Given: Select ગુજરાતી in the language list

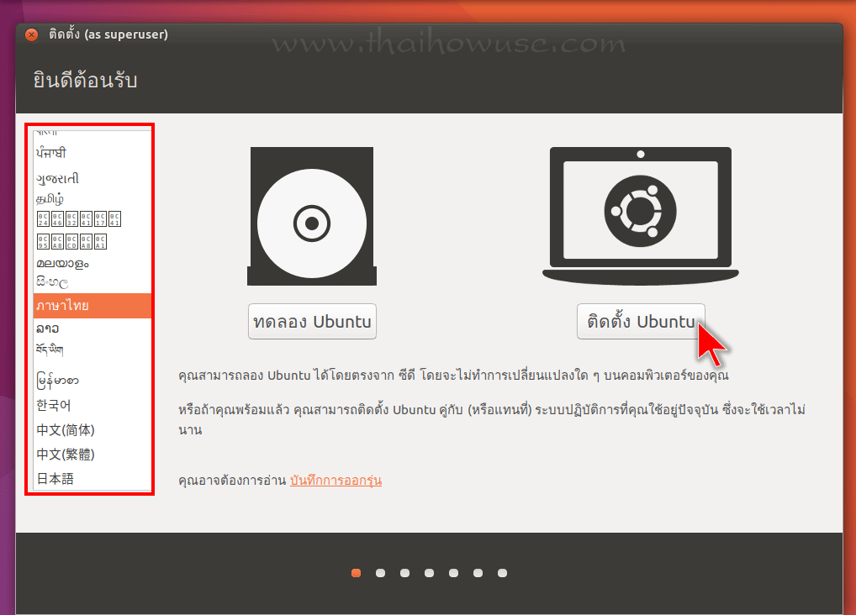Looking at the screenshot, I should tap(92, 178).
